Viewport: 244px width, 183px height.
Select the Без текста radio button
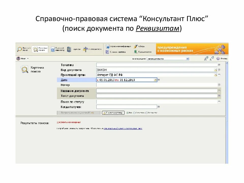tap(146, 113)
